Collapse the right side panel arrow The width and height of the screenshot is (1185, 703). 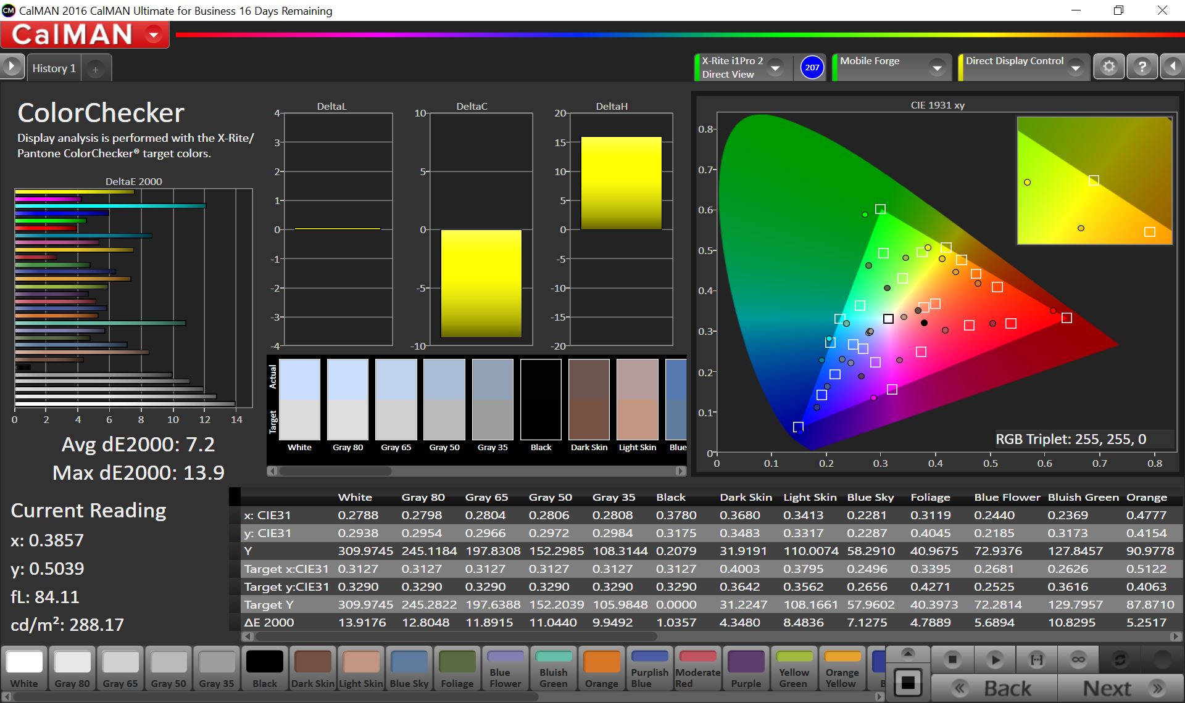(x=1172, y=67)
